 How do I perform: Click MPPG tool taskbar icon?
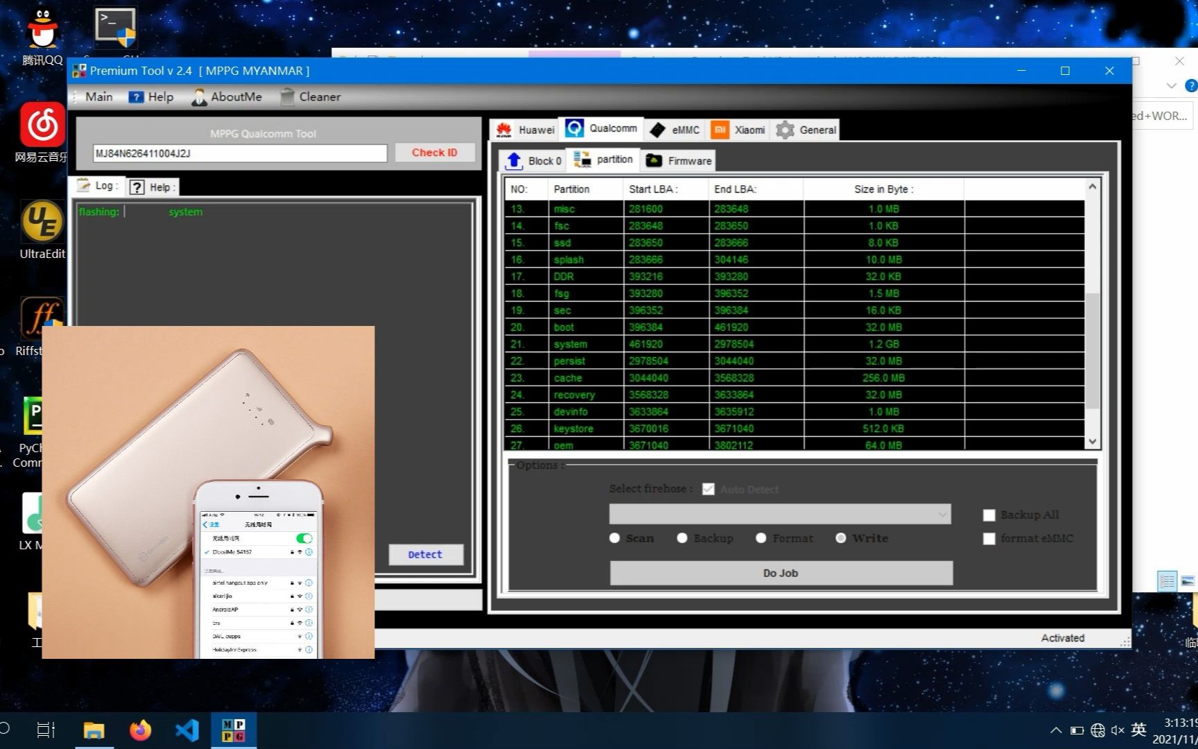tap(234, 730)
